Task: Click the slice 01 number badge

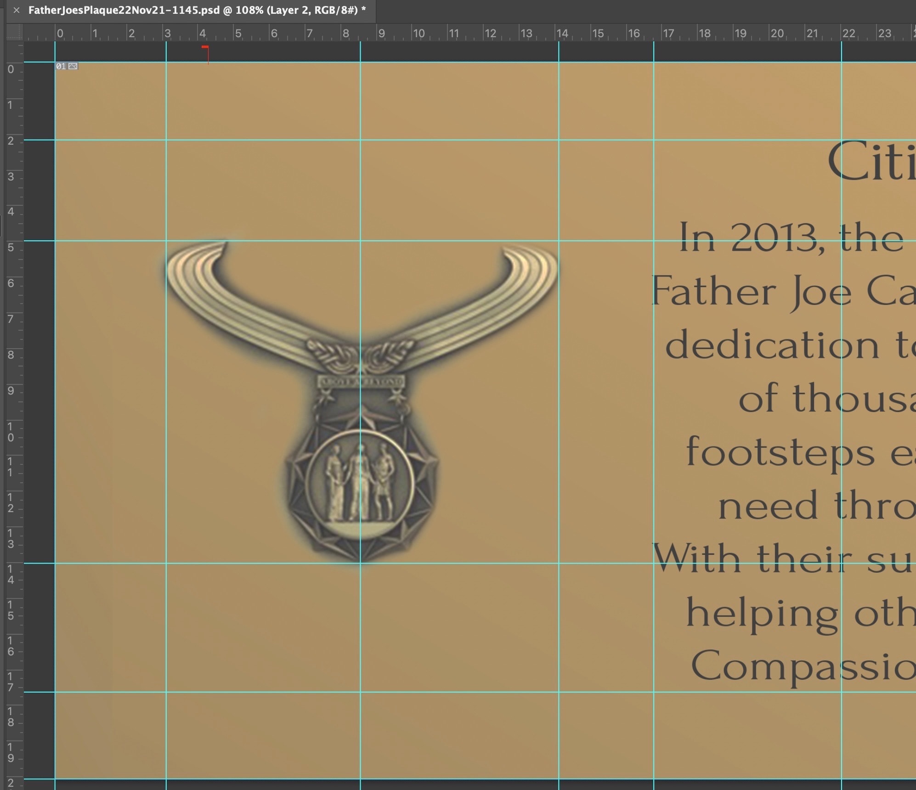Action: (61, 66)
